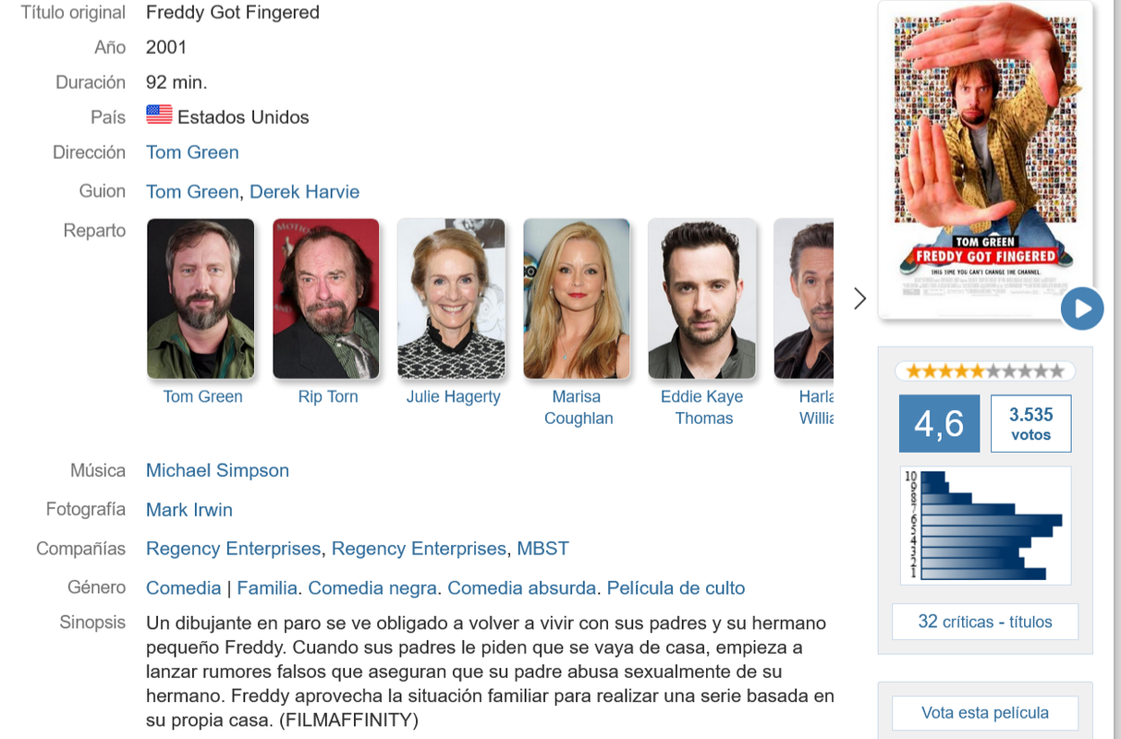Open the MBST company link

pos(542,549)
